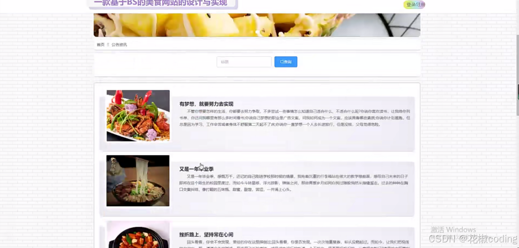This screenshot has width=519, height=248.
Task: Focus the 标题 search input field
Action: click(x=244, y=62)
